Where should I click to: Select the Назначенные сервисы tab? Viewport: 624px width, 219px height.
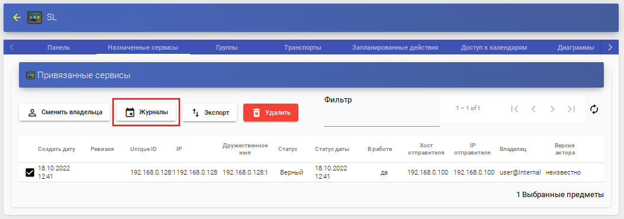pos(143,48)
